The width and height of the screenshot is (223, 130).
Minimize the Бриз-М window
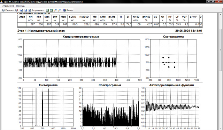tap(208, 1)
